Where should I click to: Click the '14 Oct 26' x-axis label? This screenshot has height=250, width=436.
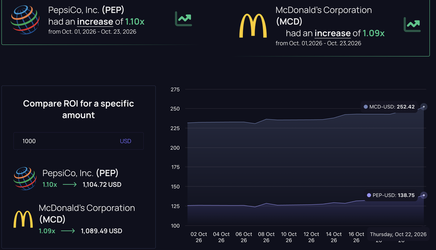tap(334, 237)
